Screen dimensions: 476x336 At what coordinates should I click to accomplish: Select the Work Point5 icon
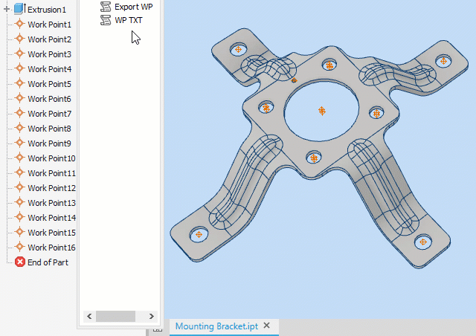pos(20,84)
